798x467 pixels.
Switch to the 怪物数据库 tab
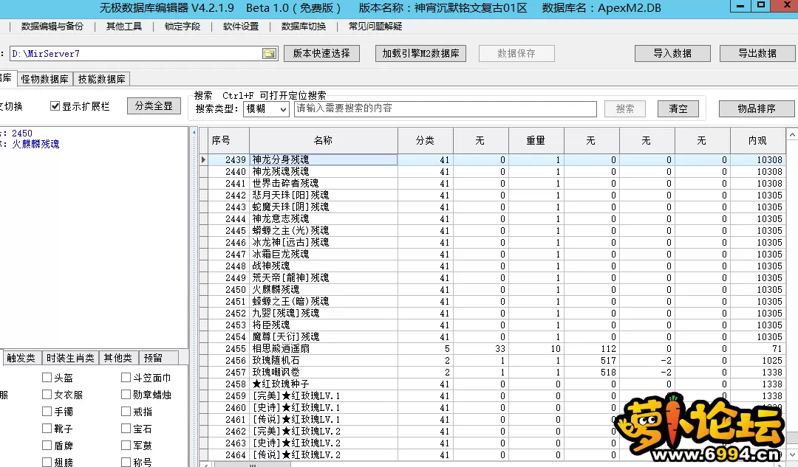(45, 79)
